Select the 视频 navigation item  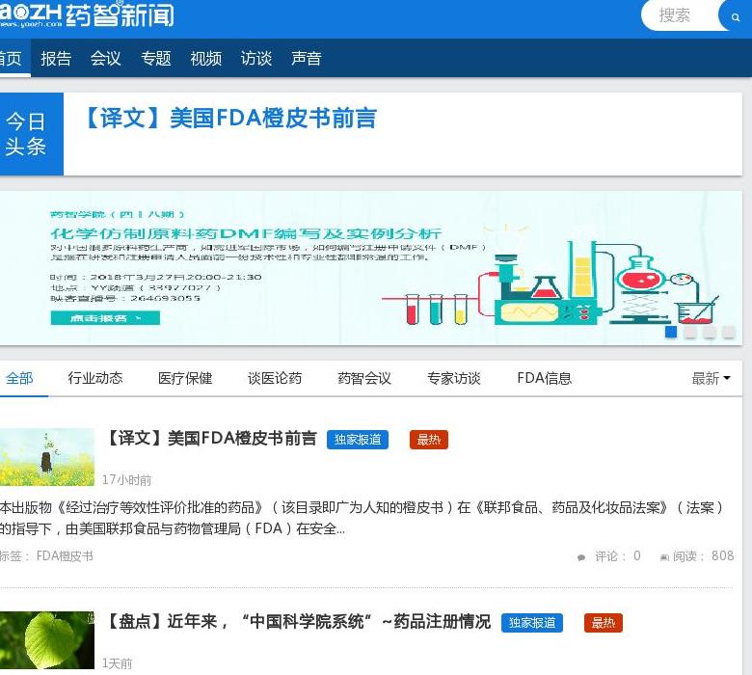(205, 58)
